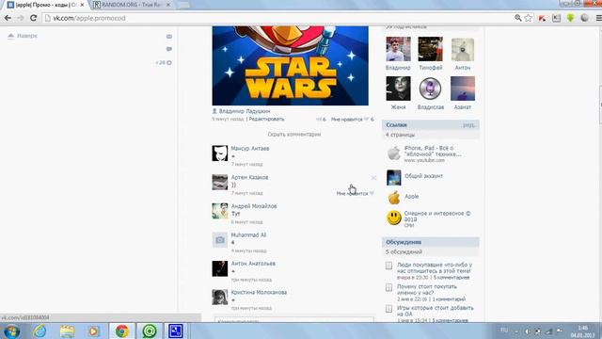
Task: Click the orange Apple logo icon
Action: 393,198
